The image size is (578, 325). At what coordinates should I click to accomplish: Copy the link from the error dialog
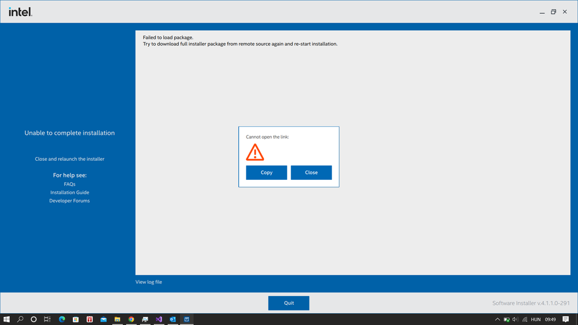266,172
